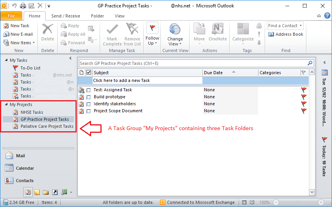
Task: Switch to the Home tab
Action: pos(35,16)
